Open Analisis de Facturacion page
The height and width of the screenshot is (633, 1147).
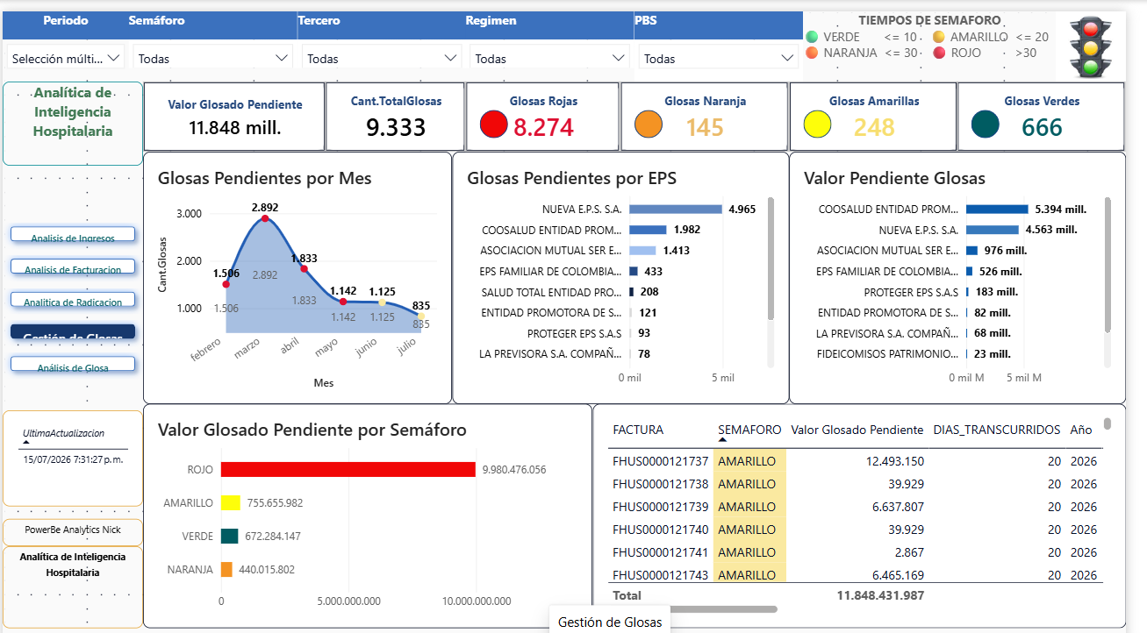click(73, 267)
